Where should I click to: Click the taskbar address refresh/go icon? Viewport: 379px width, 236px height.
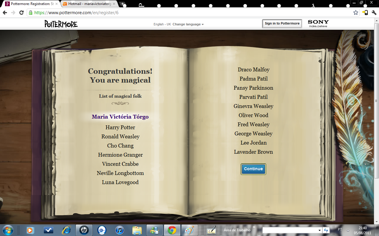(x=326, y=230)
